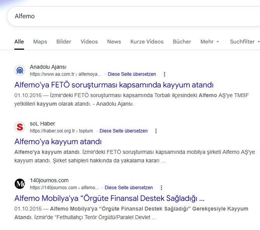This screenshot has height=230, width=260.
Task: Open more options for Anadolu Ajansı result
Action: [165, 74]
